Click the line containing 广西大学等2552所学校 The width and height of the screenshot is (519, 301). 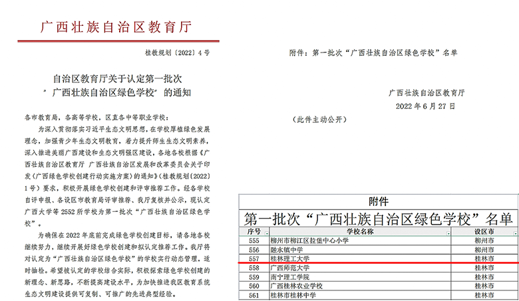[x=117, y=212]
